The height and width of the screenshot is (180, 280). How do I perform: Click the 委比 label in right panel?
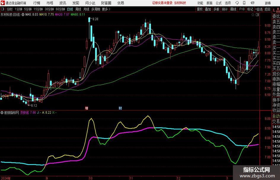click(x=276, y=16)
